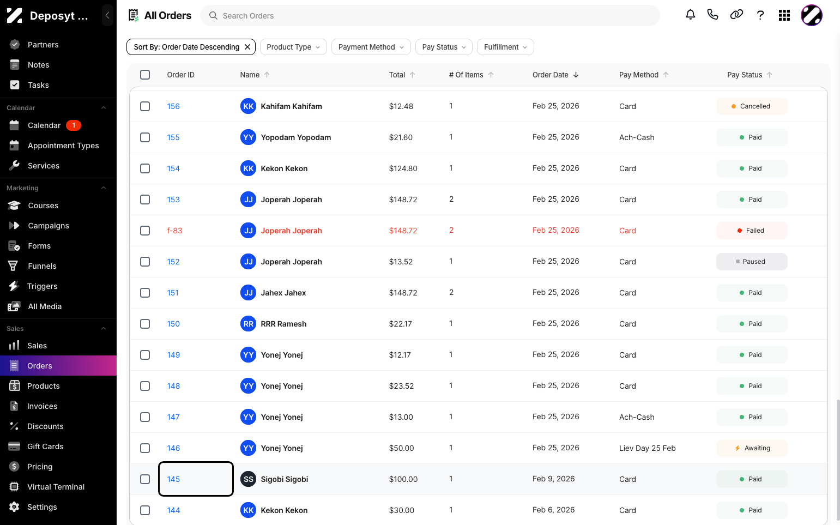Select the checkbox for order 154
This screenshot has height=525, width=840.
click(x=145, y=168)
